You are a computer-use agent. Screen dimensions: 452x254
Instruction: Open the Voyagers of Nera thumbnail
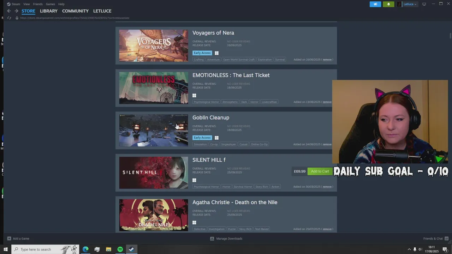click(154, 46)
